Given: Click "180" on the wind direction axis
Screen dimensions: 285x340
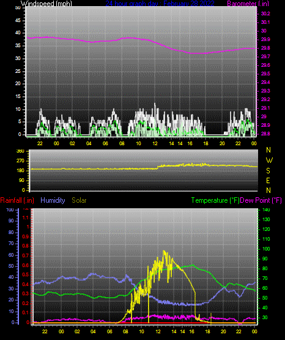Looking at the screenshot, I should click(x=20, y=171).
